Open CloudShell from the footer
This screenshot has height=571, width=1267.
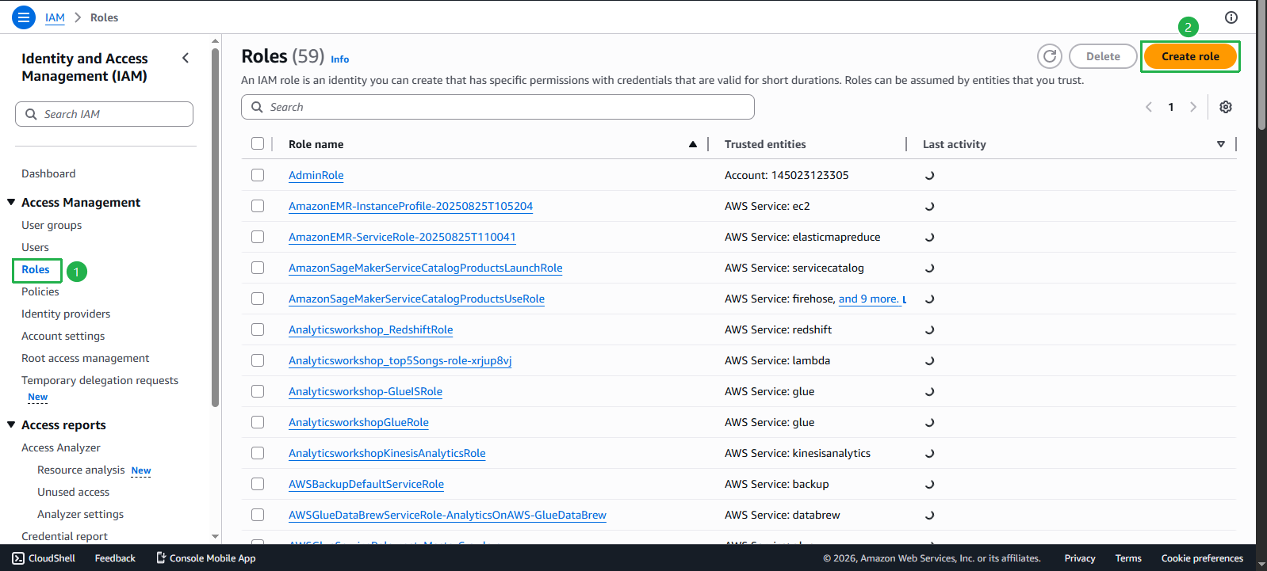pyautogui.click(x=44, y=558)
